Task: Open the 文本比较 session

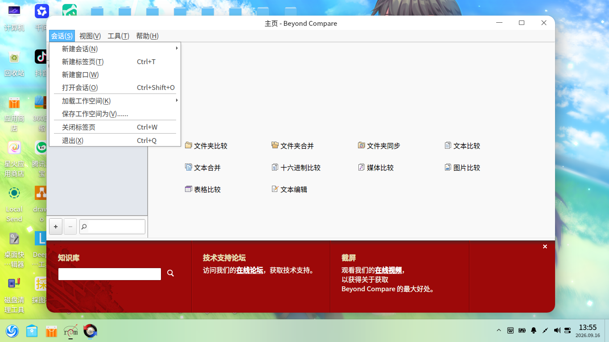Action: pyautogui.click(x=462, y=146)
